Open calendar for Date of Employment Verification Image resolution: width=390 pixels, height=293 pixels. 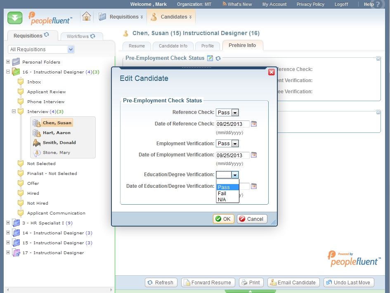point(254,155)
